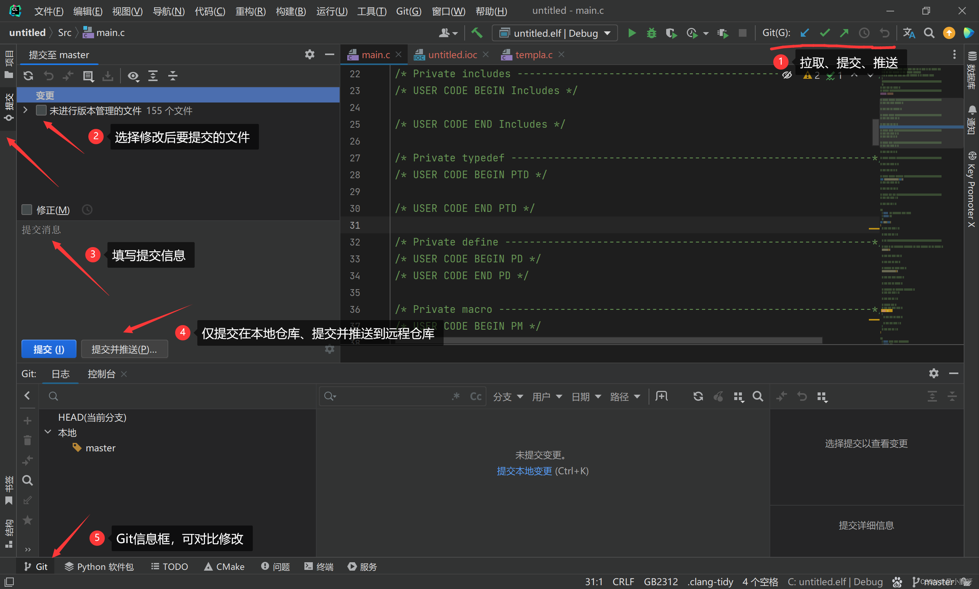Open the untitled.elf | Debug configuration dropdown
Screen dimensions: 979x589
point(555,33)
